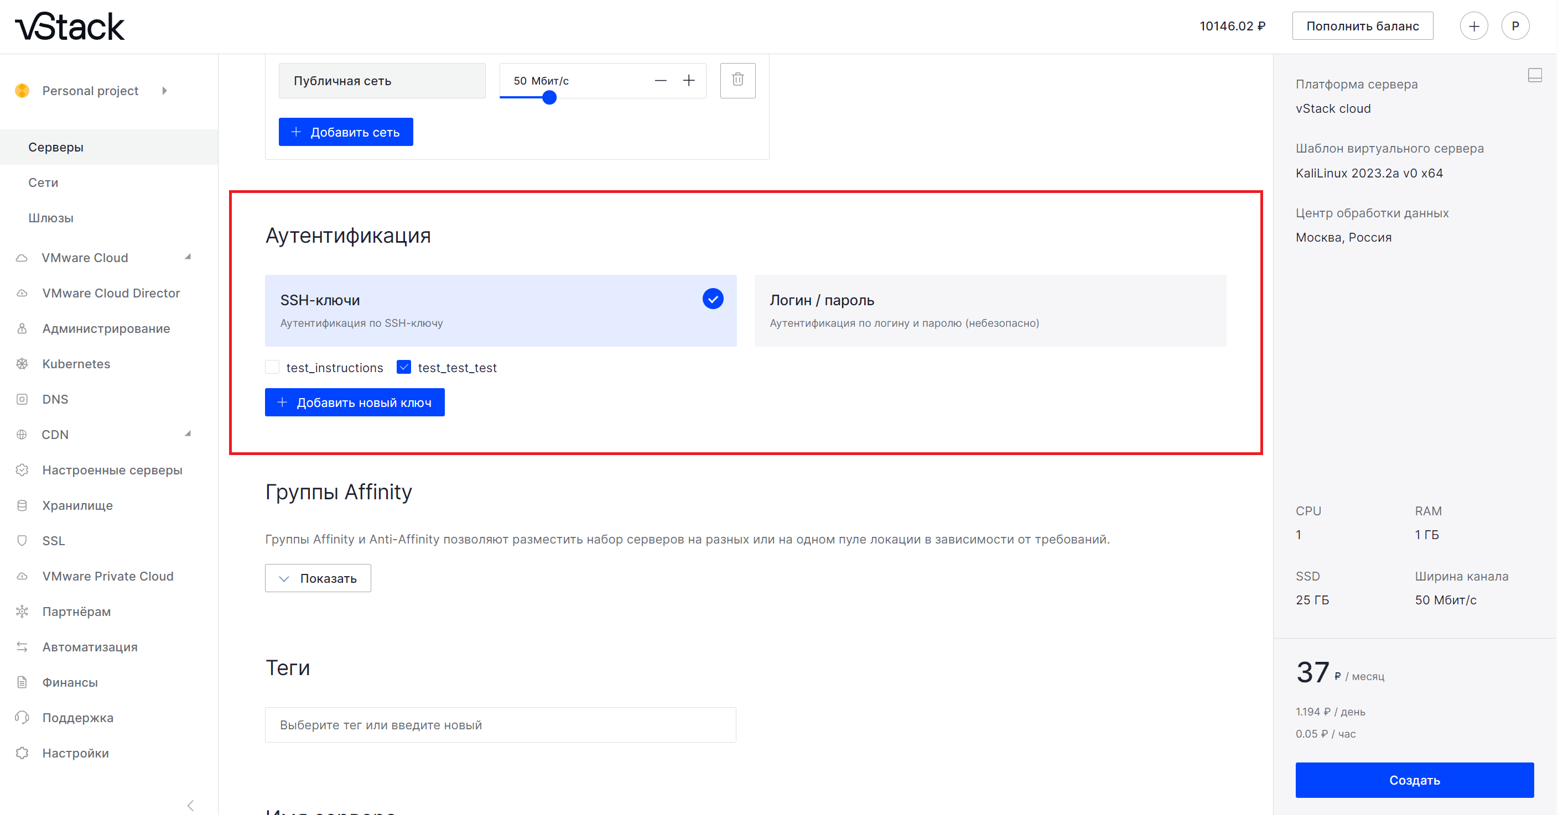Viewport: 1558px width, 815px height.
Task: Open the DNS section
Action: [x=55, y=399]
